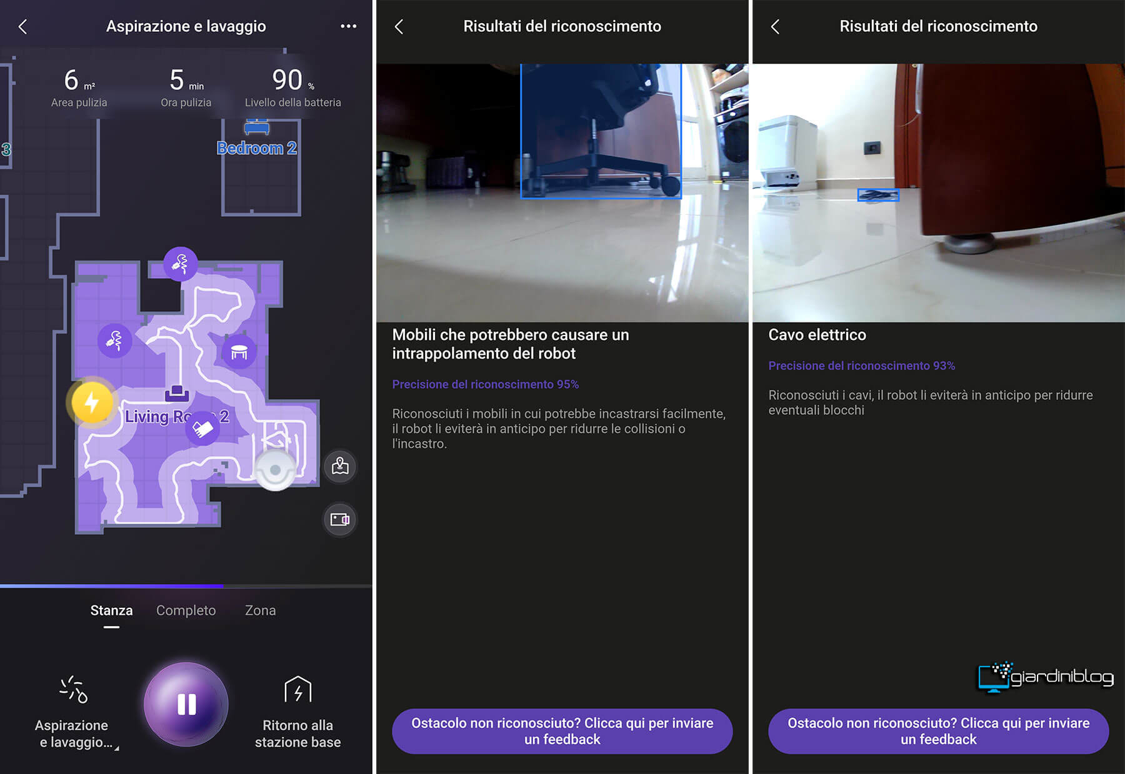Tap the cleaning progress bar
The image size is (1125, 774).
tap(186, 586)
